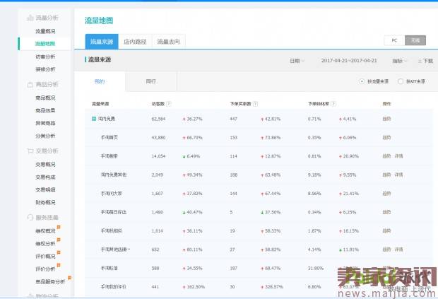
Task: Click the 62,584 visitor count cell
Action: coord(158,119)
